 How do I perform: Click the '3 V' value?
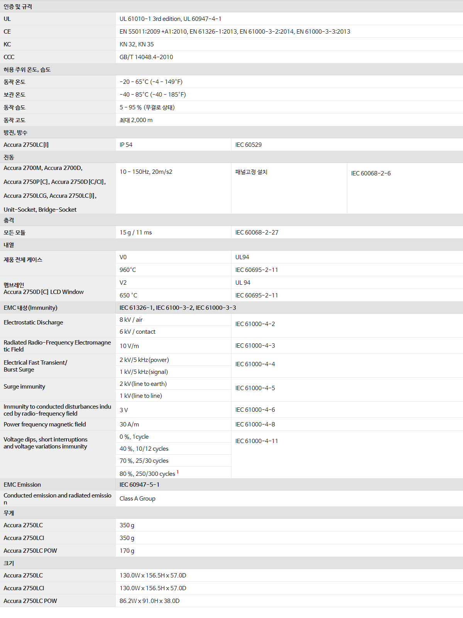(124, 410)
